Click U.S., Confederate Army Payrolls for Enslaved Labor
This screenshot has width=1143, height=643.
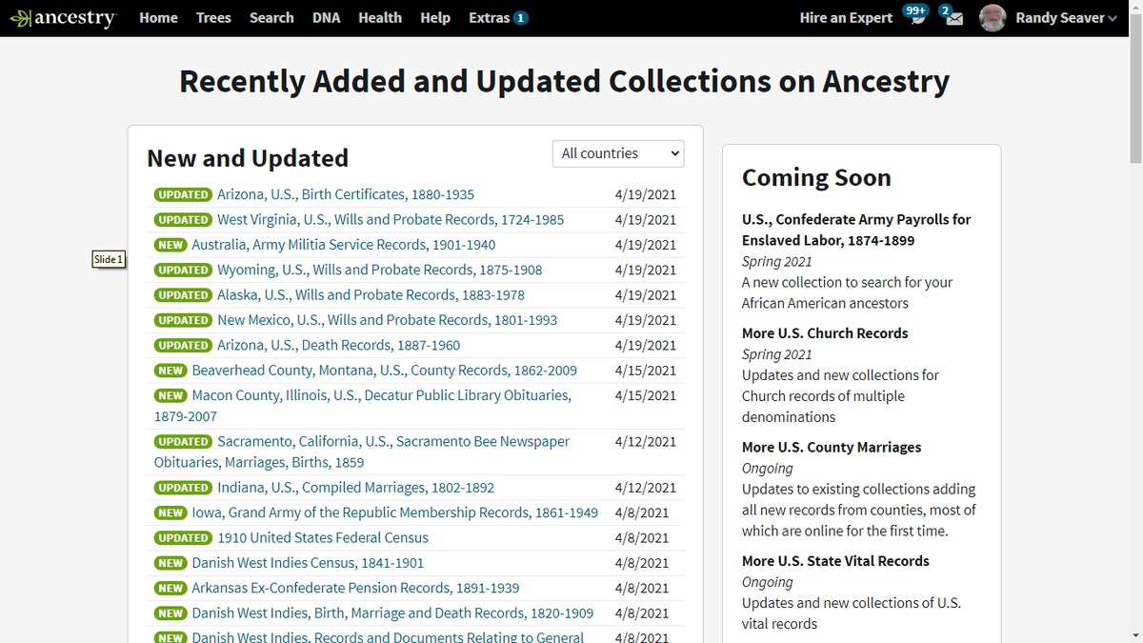click(x=856, y=230)
